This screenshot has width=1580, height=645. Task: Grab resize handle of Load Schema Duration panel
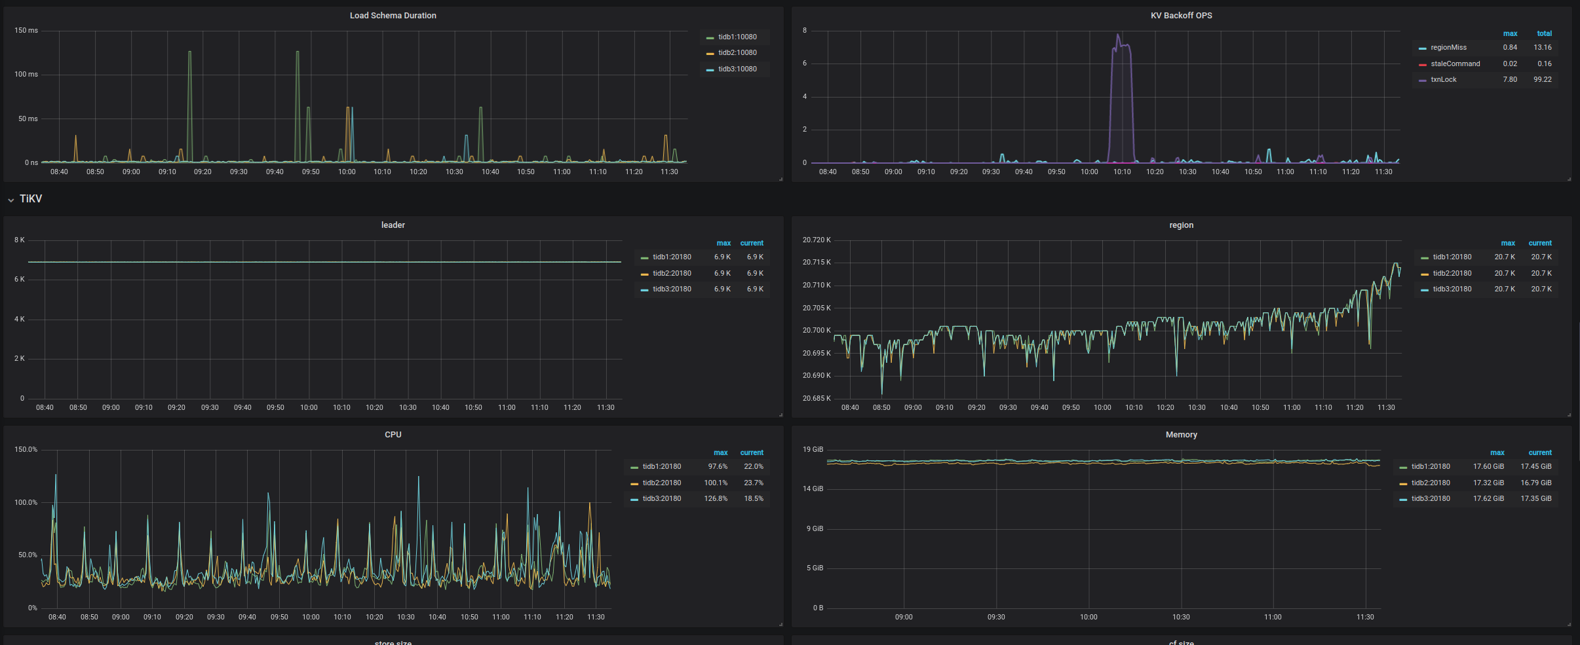[780, 179]
